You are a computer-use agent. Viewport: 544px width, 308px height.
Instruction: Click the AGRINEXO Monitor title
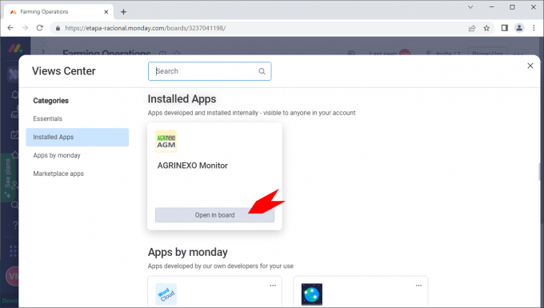point(193,166)
